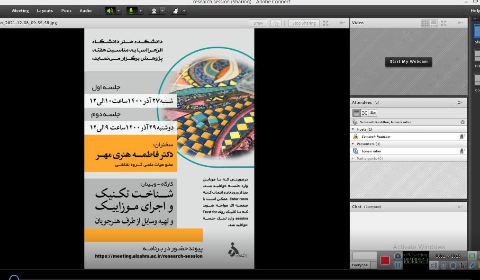Viewport: 480px width, 280px height.
Task: Click microphone status icon for honari mher
Action: point(462,151)
